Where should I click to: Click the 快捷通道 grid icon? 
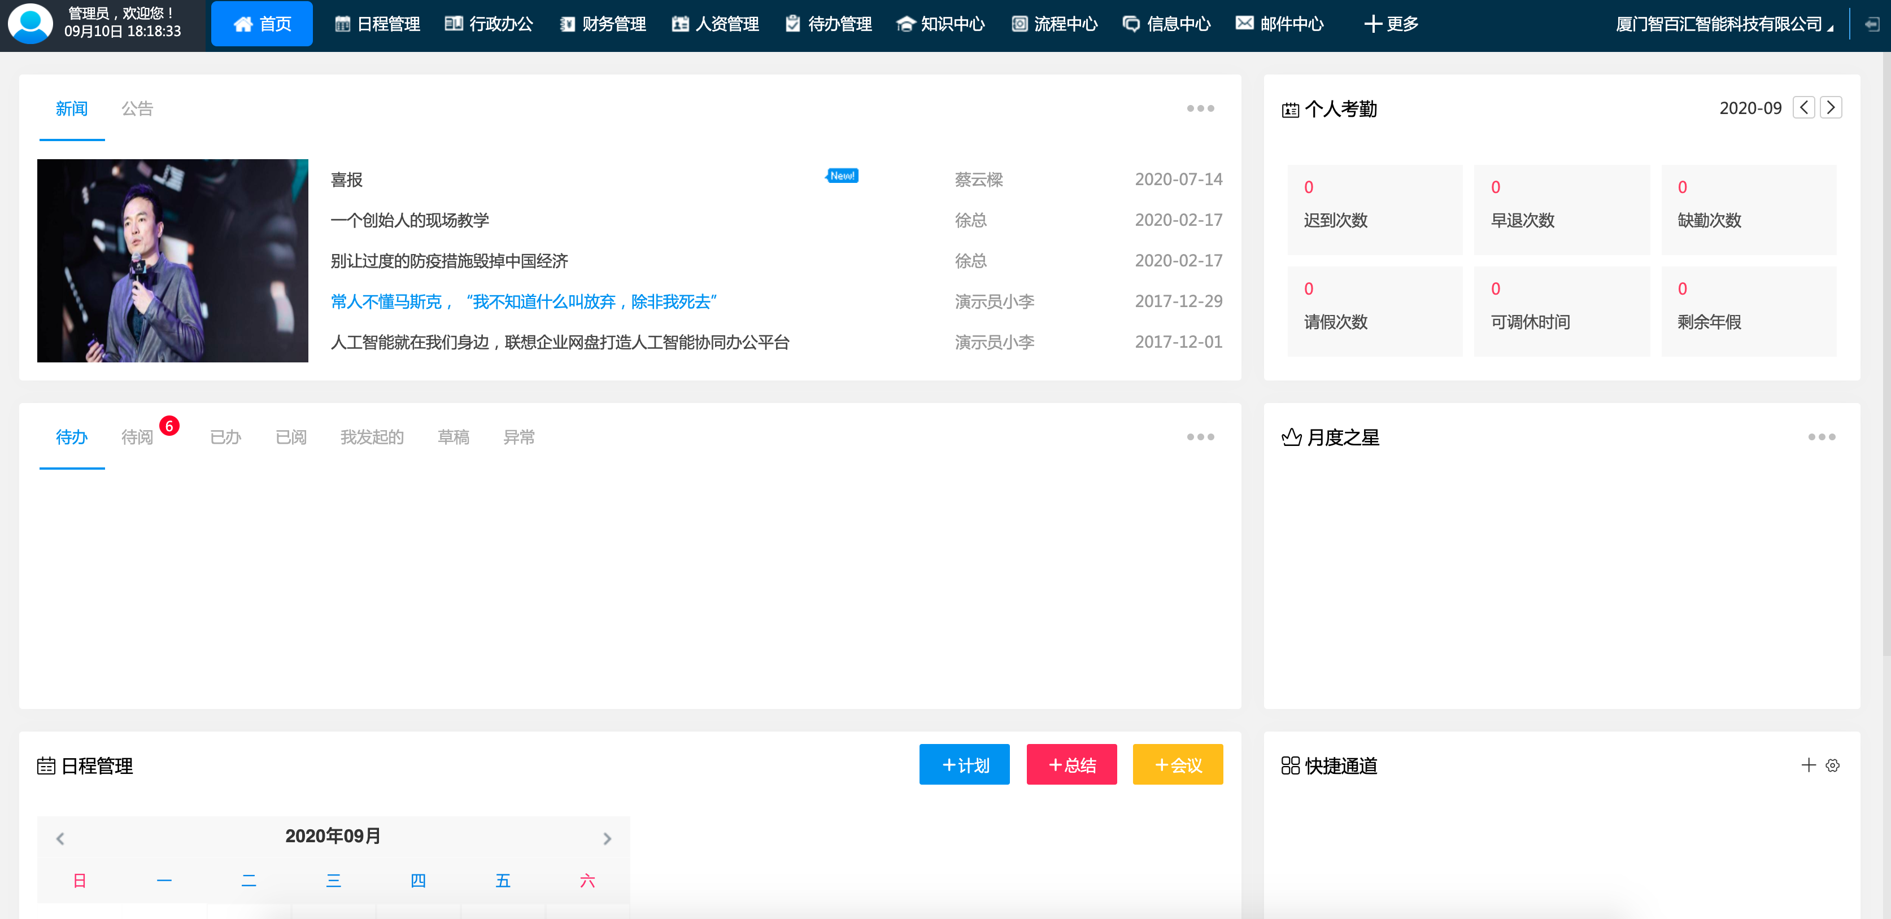click(1291, 765)
